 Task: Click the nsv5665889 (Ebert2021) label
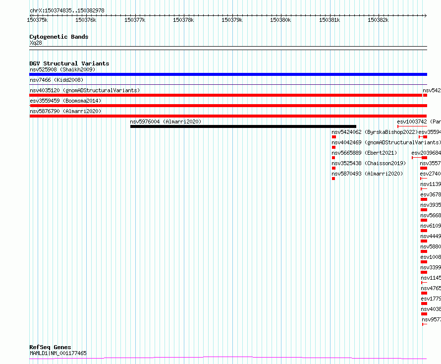(x=364, y=153)
